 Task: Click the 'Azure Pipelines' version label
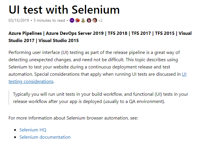click(25, 33)
